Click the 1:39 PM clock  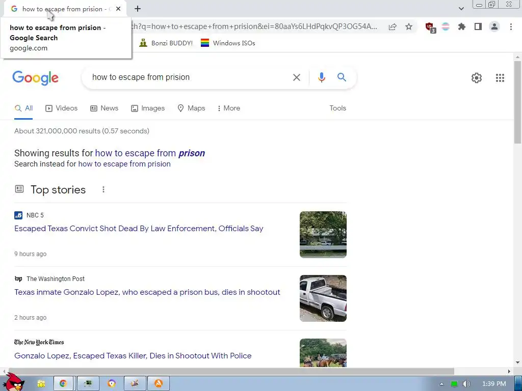pos(494,384)
